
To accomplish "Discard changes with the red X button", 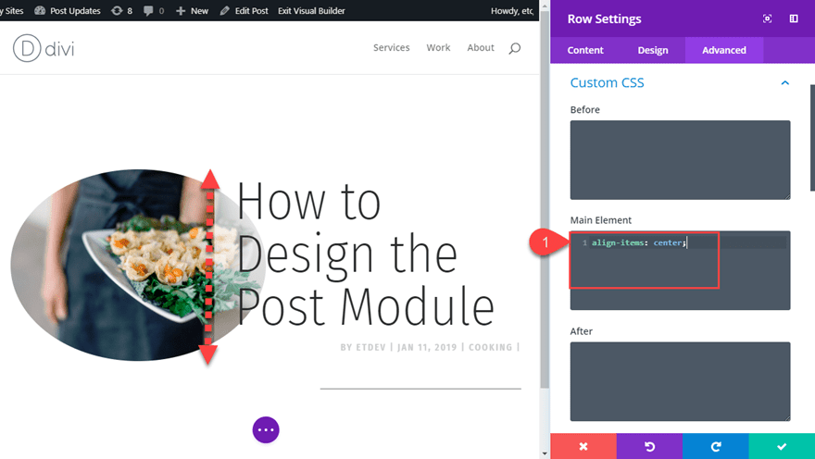I will 583,446.
